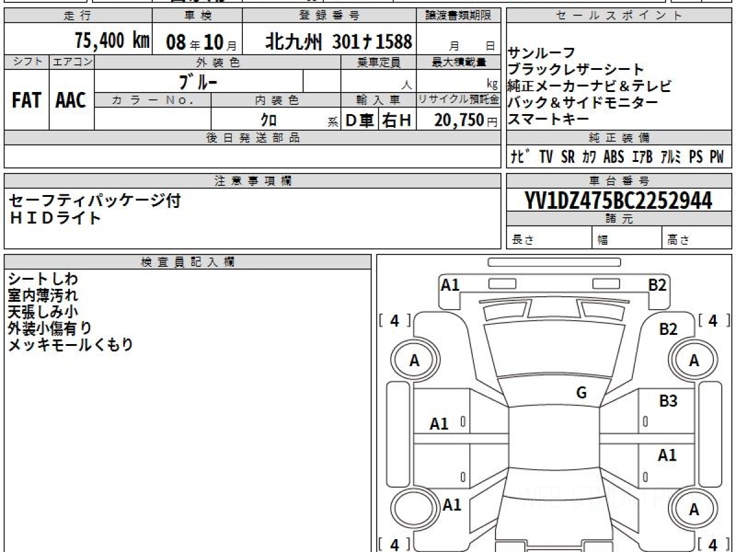Click the セールスポイント header
The height and width of the screenshot is (552, 736).
pos(618,16)
